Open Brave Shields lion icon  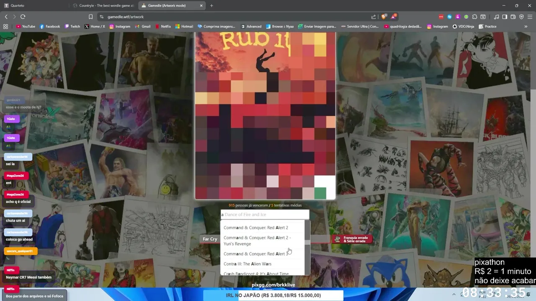coord(384,17)
